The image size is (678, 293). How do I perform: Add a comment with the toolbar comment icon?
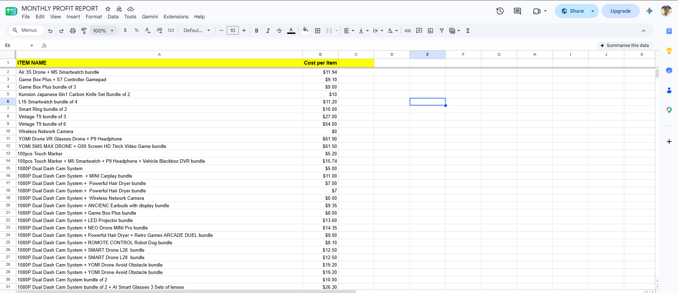(419, 31)
